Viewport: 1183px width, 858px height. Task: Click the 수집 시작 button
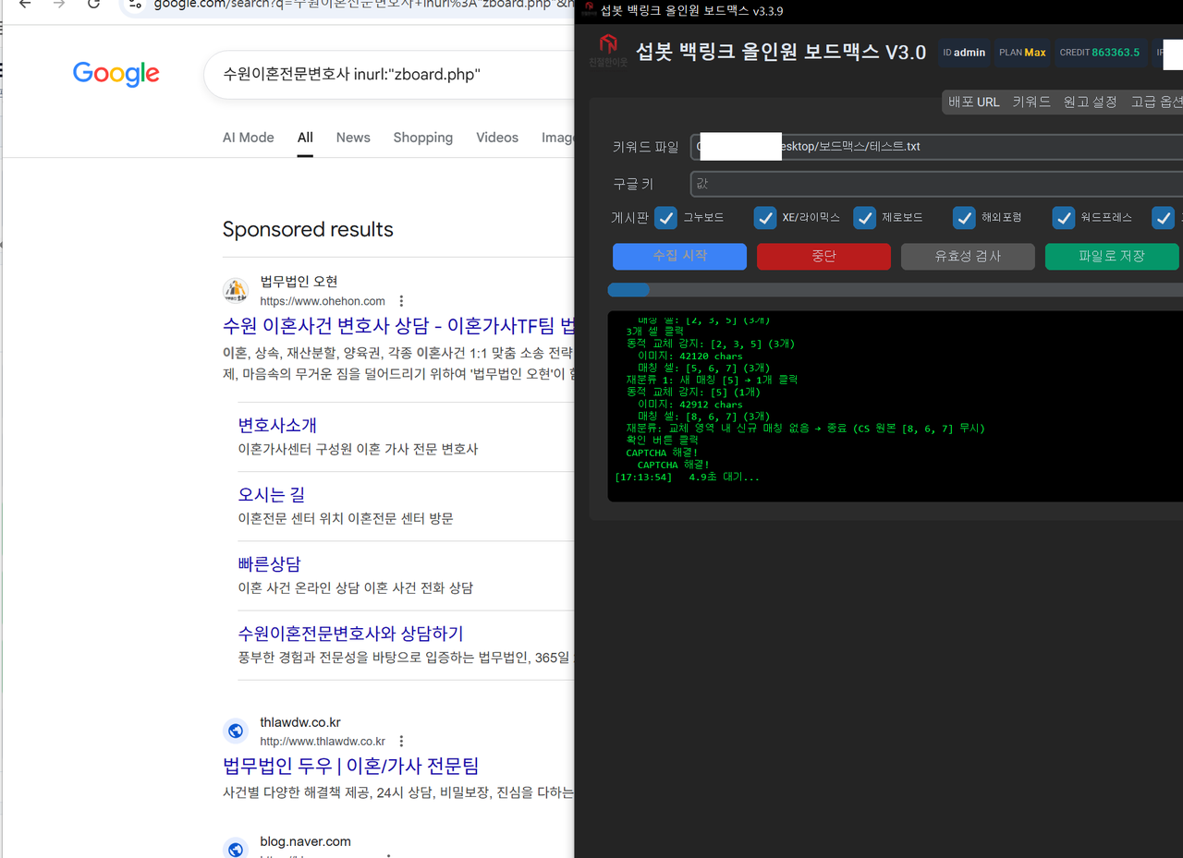click(x=679, y=256)
